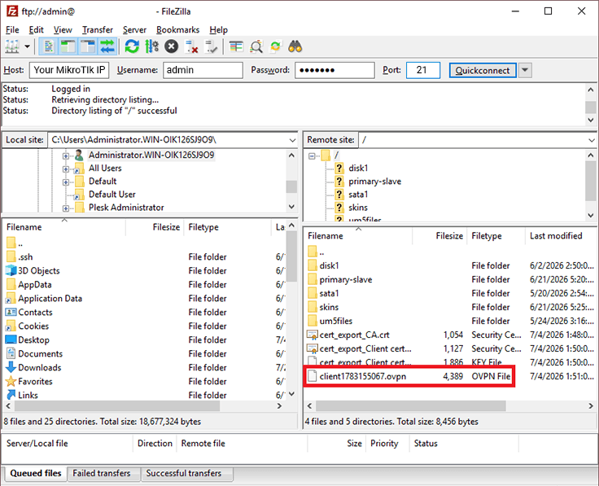
Task: Select 3D Objects local folder
Action: tap(38, 271)
